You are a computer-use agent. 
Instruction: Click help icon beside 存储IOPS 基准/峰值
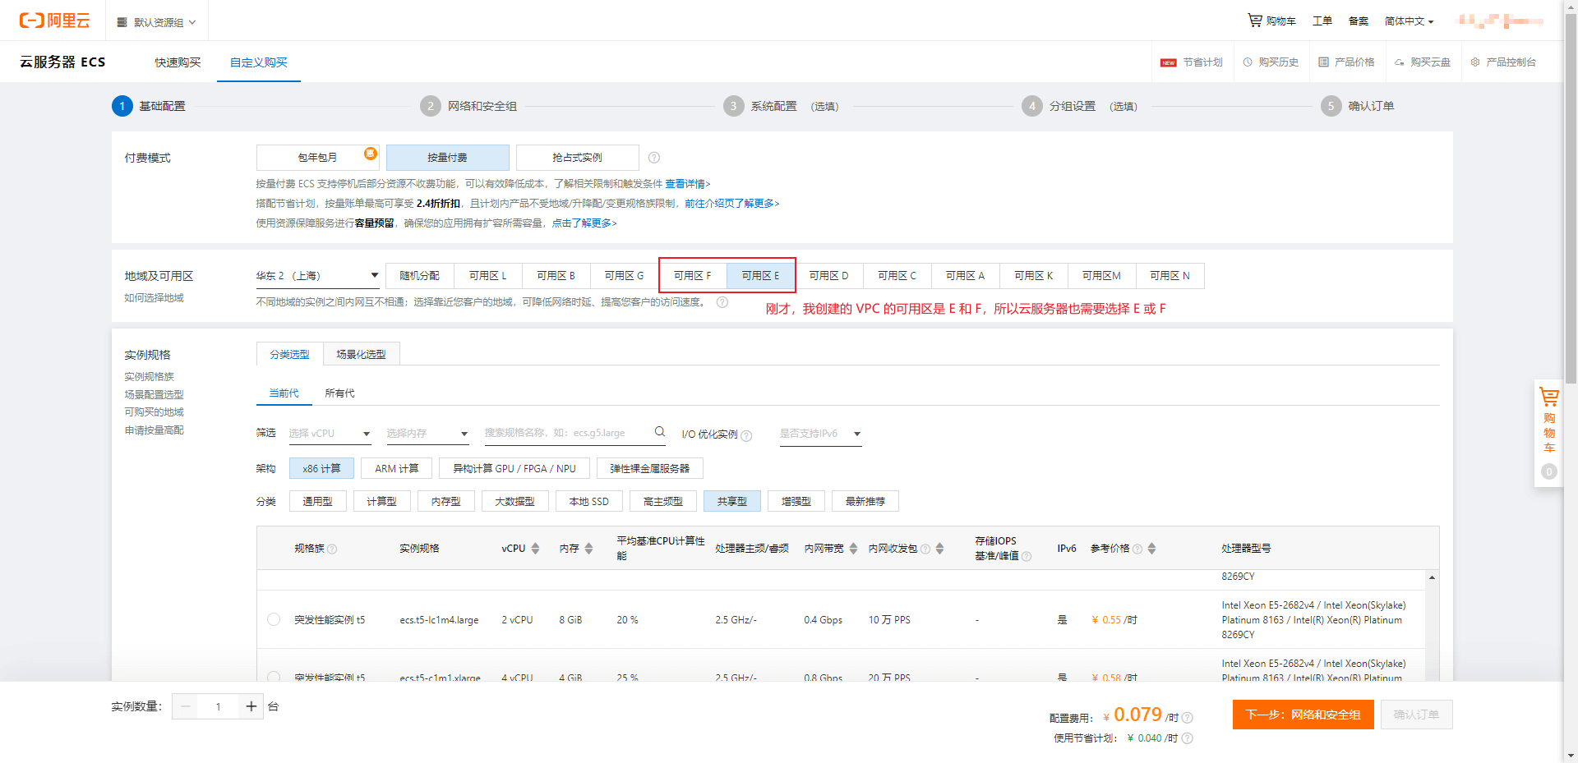click(1026, 557)
